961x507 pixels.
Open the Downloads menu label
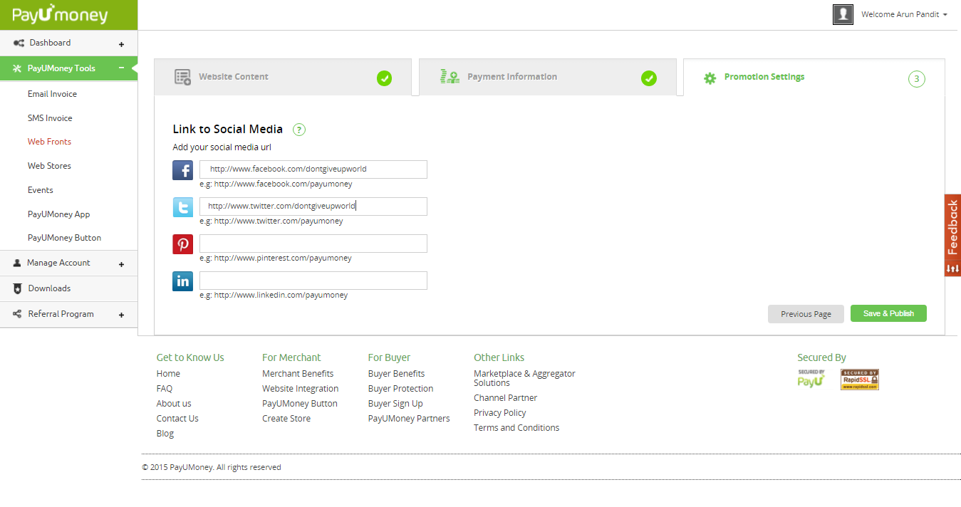click(49, 288)
